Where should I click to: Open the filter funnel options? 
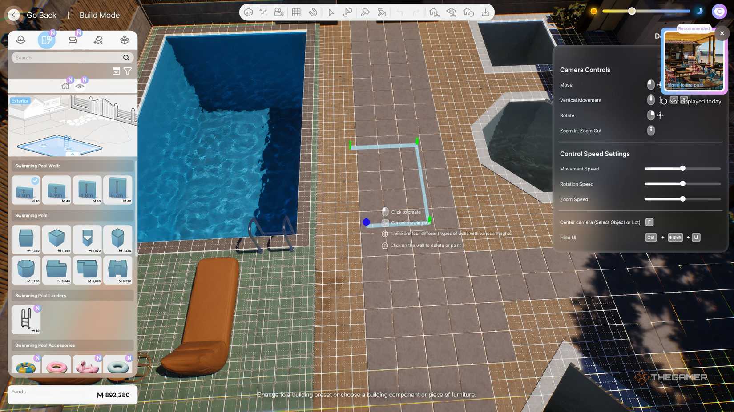[128, 71]
